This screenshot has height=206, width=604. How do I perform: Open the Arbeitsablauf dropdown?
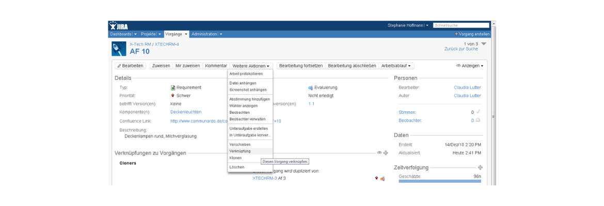[397, 66]
